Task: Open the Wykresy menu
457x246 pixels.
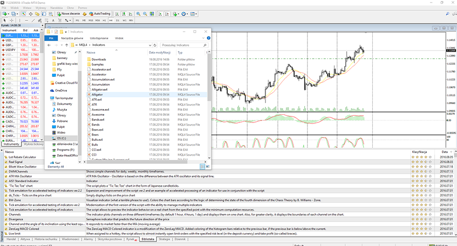Action: [x=40, y=8]
